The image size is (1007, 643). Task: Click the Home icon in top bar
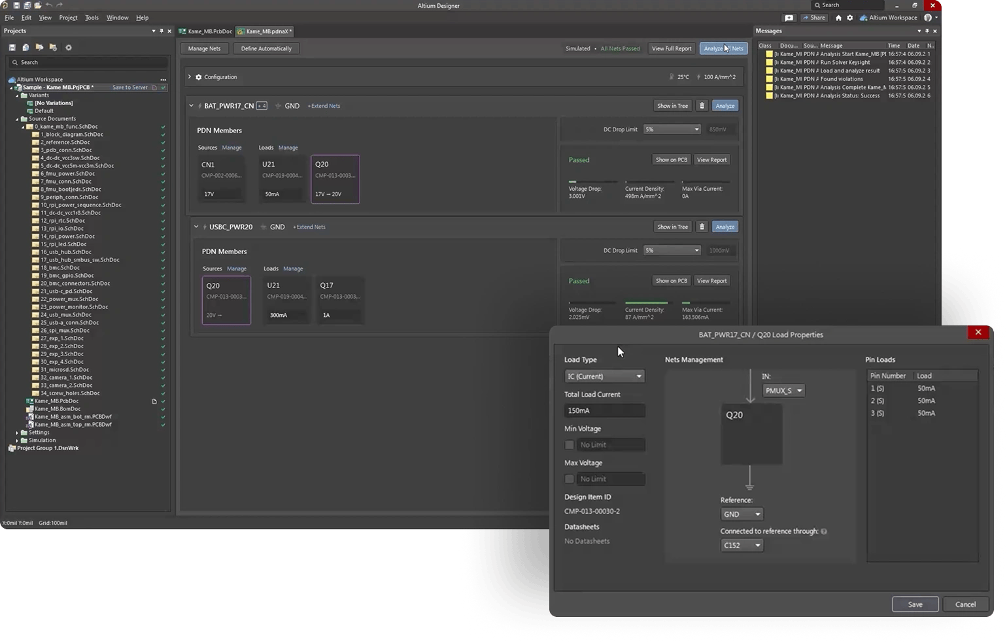(x=838, y=18)
